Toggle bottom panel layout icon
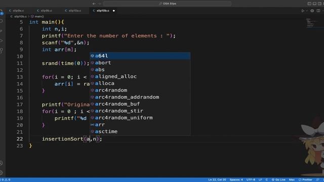324x182 pixels. (314, 4)
